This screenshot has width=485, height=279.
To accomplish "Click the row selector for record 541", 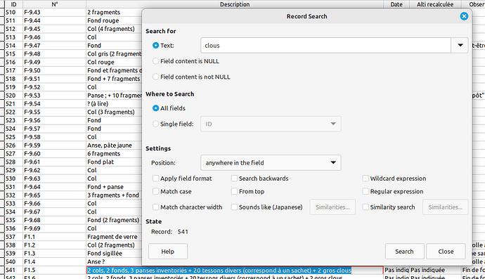I will 2,271.
